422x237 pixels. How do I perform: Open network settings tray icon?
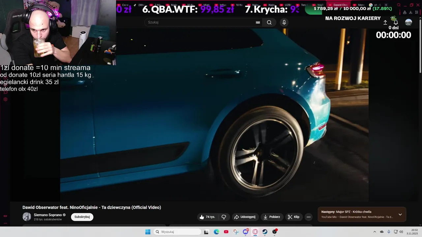396,232
